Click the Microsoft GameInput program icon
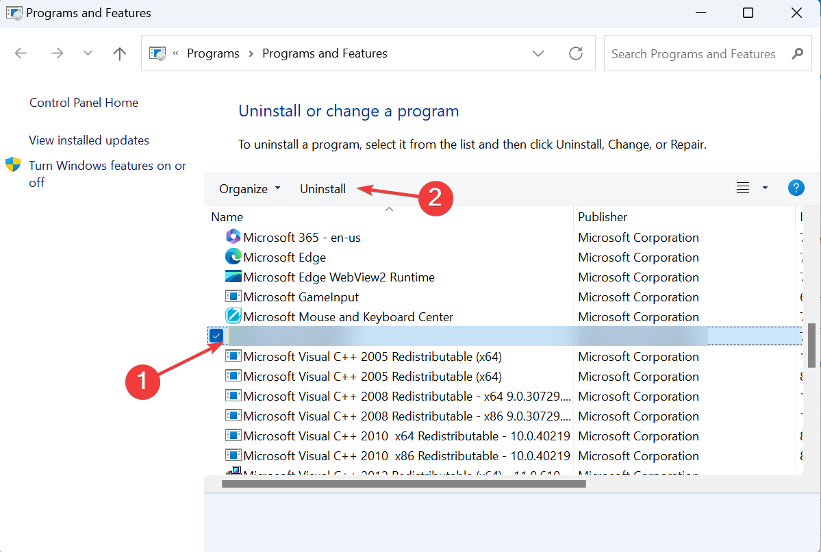Screen dimensions: 821x552 click(233, 297)
